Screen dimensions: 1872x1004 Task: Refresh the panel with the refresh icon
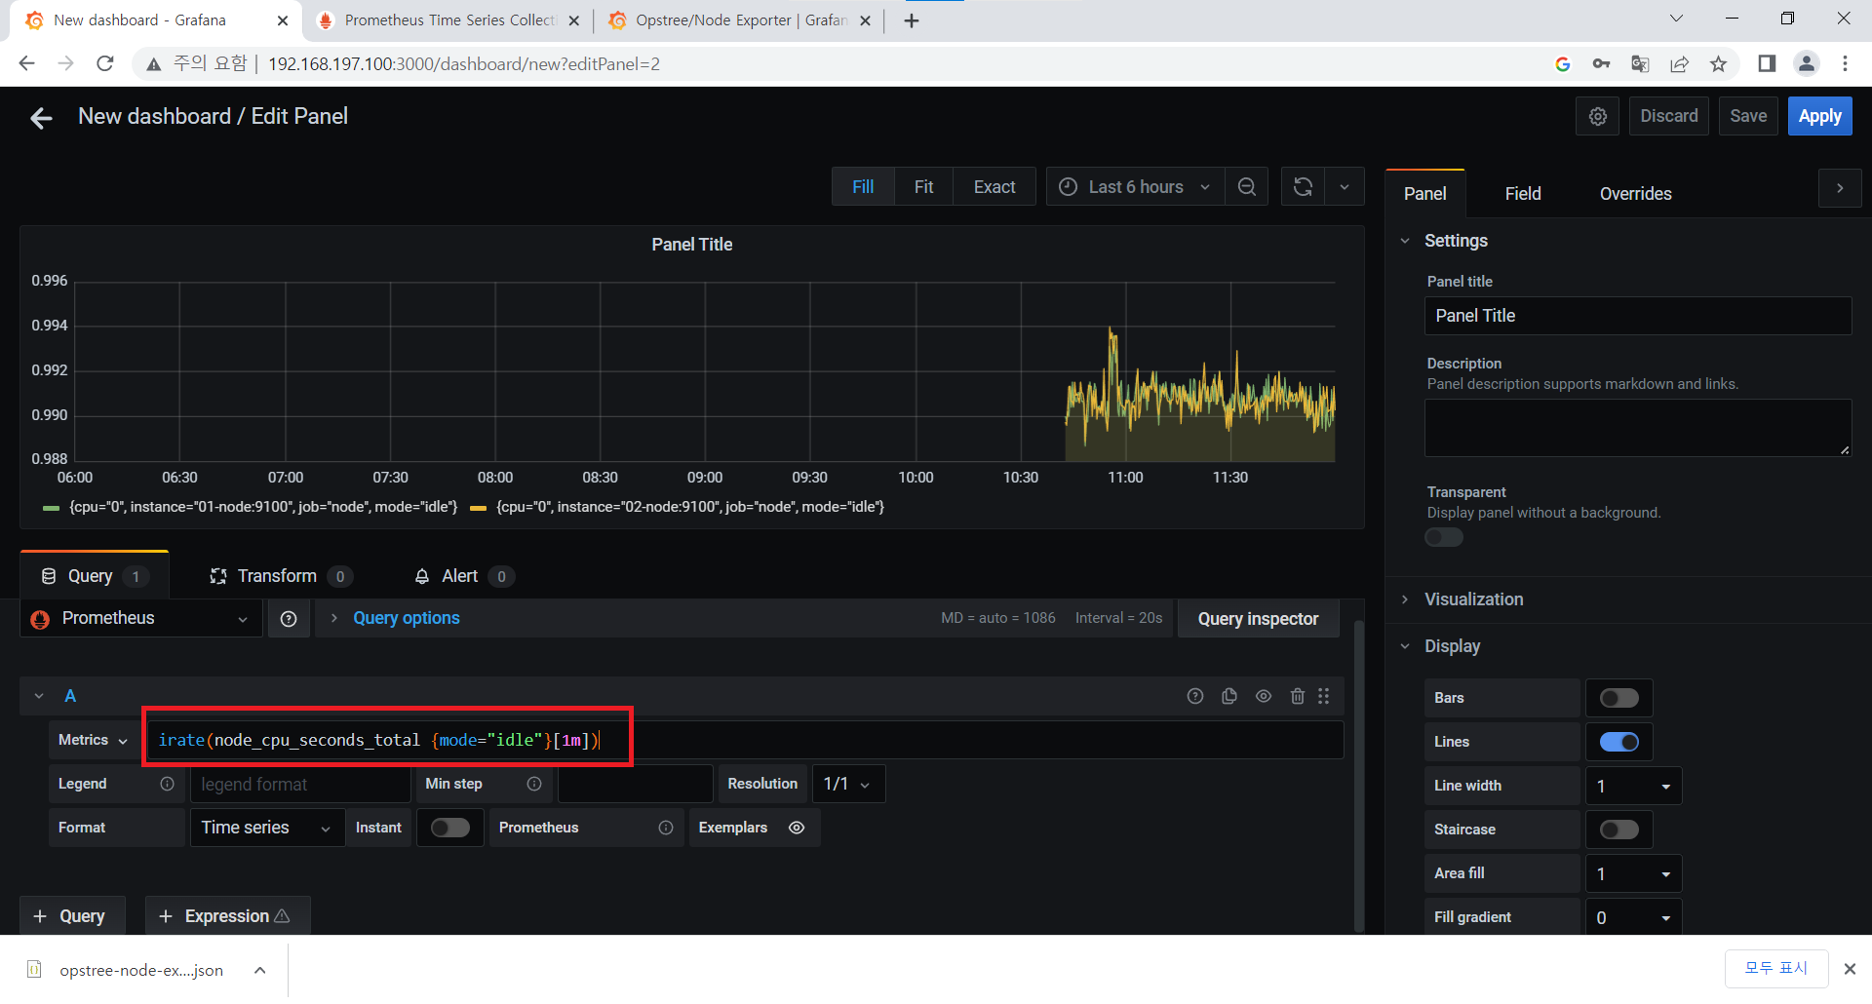click(1303, 186)
